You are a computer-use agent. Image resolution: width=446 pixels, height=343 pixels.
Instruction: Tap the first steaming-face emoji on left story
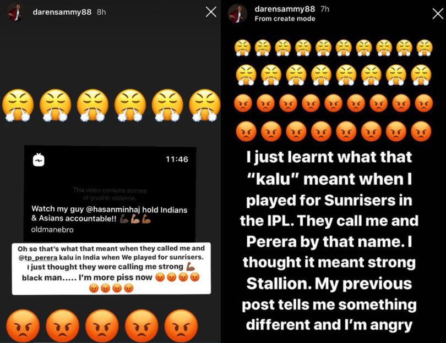(18, 106)
